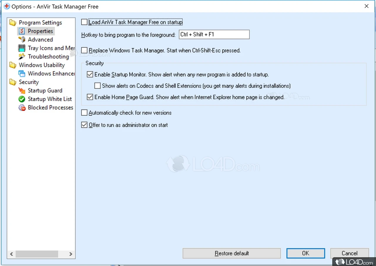Viewport: 376px width, 266px height.
Task: Open Advanced settings via its box icon
Action: (x=21, y=39)
